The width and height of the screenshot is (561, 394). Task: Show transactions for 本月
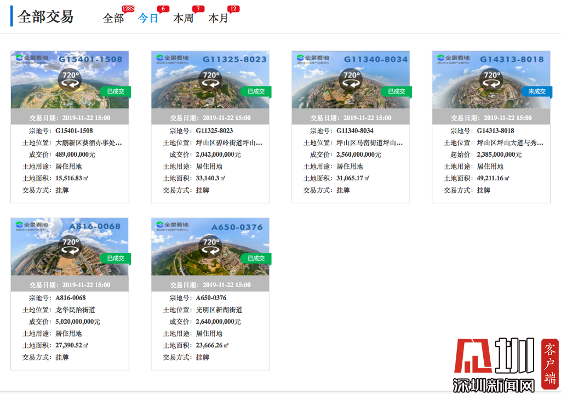click(x=218, y=18)
